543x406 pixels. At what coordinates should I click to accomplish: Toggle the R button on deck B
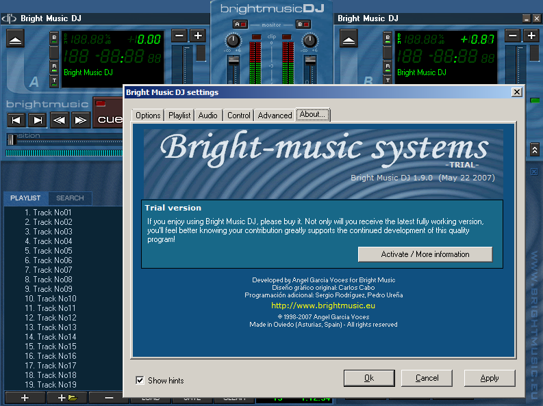[388, 68]
